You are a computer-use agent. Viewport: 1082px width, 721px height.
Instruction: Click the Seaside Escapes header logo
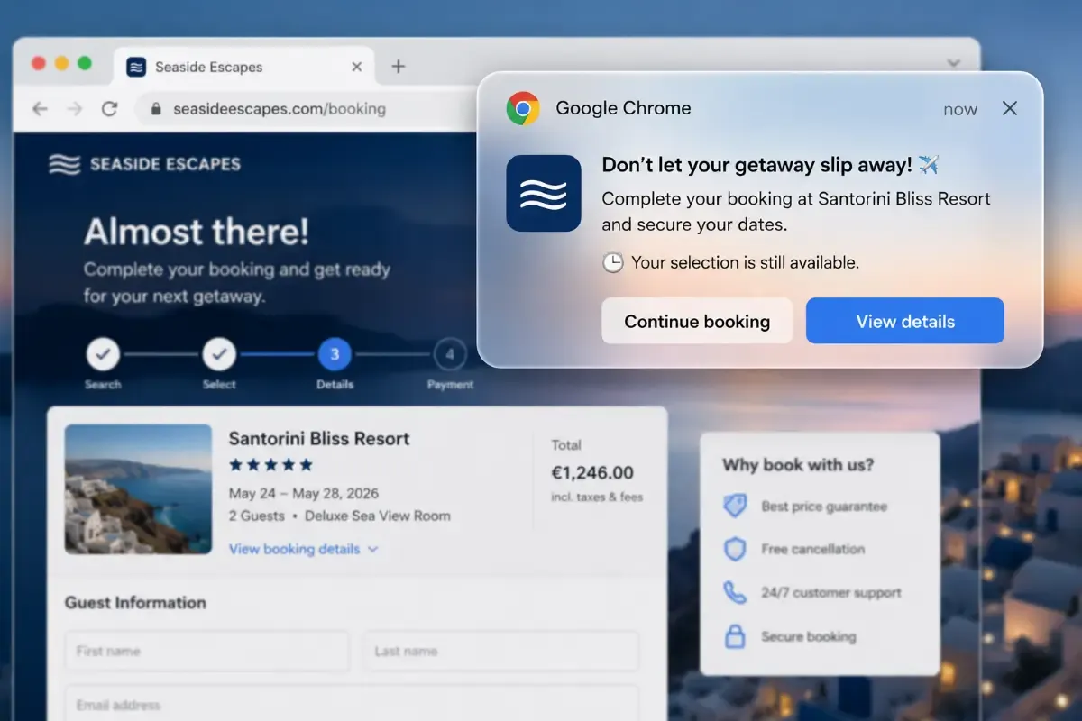[144, 164]
